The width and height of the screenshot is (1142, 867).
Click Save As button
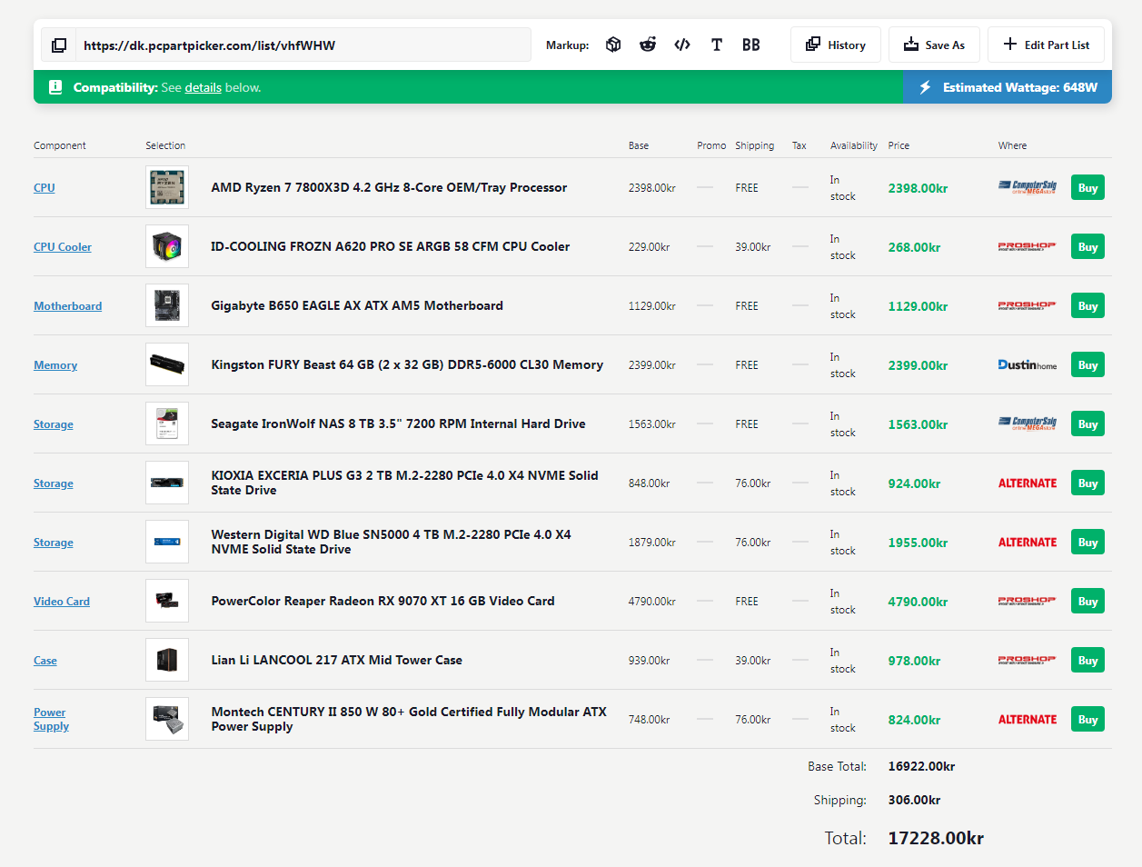pyautogui.click(x=934, y=45)
